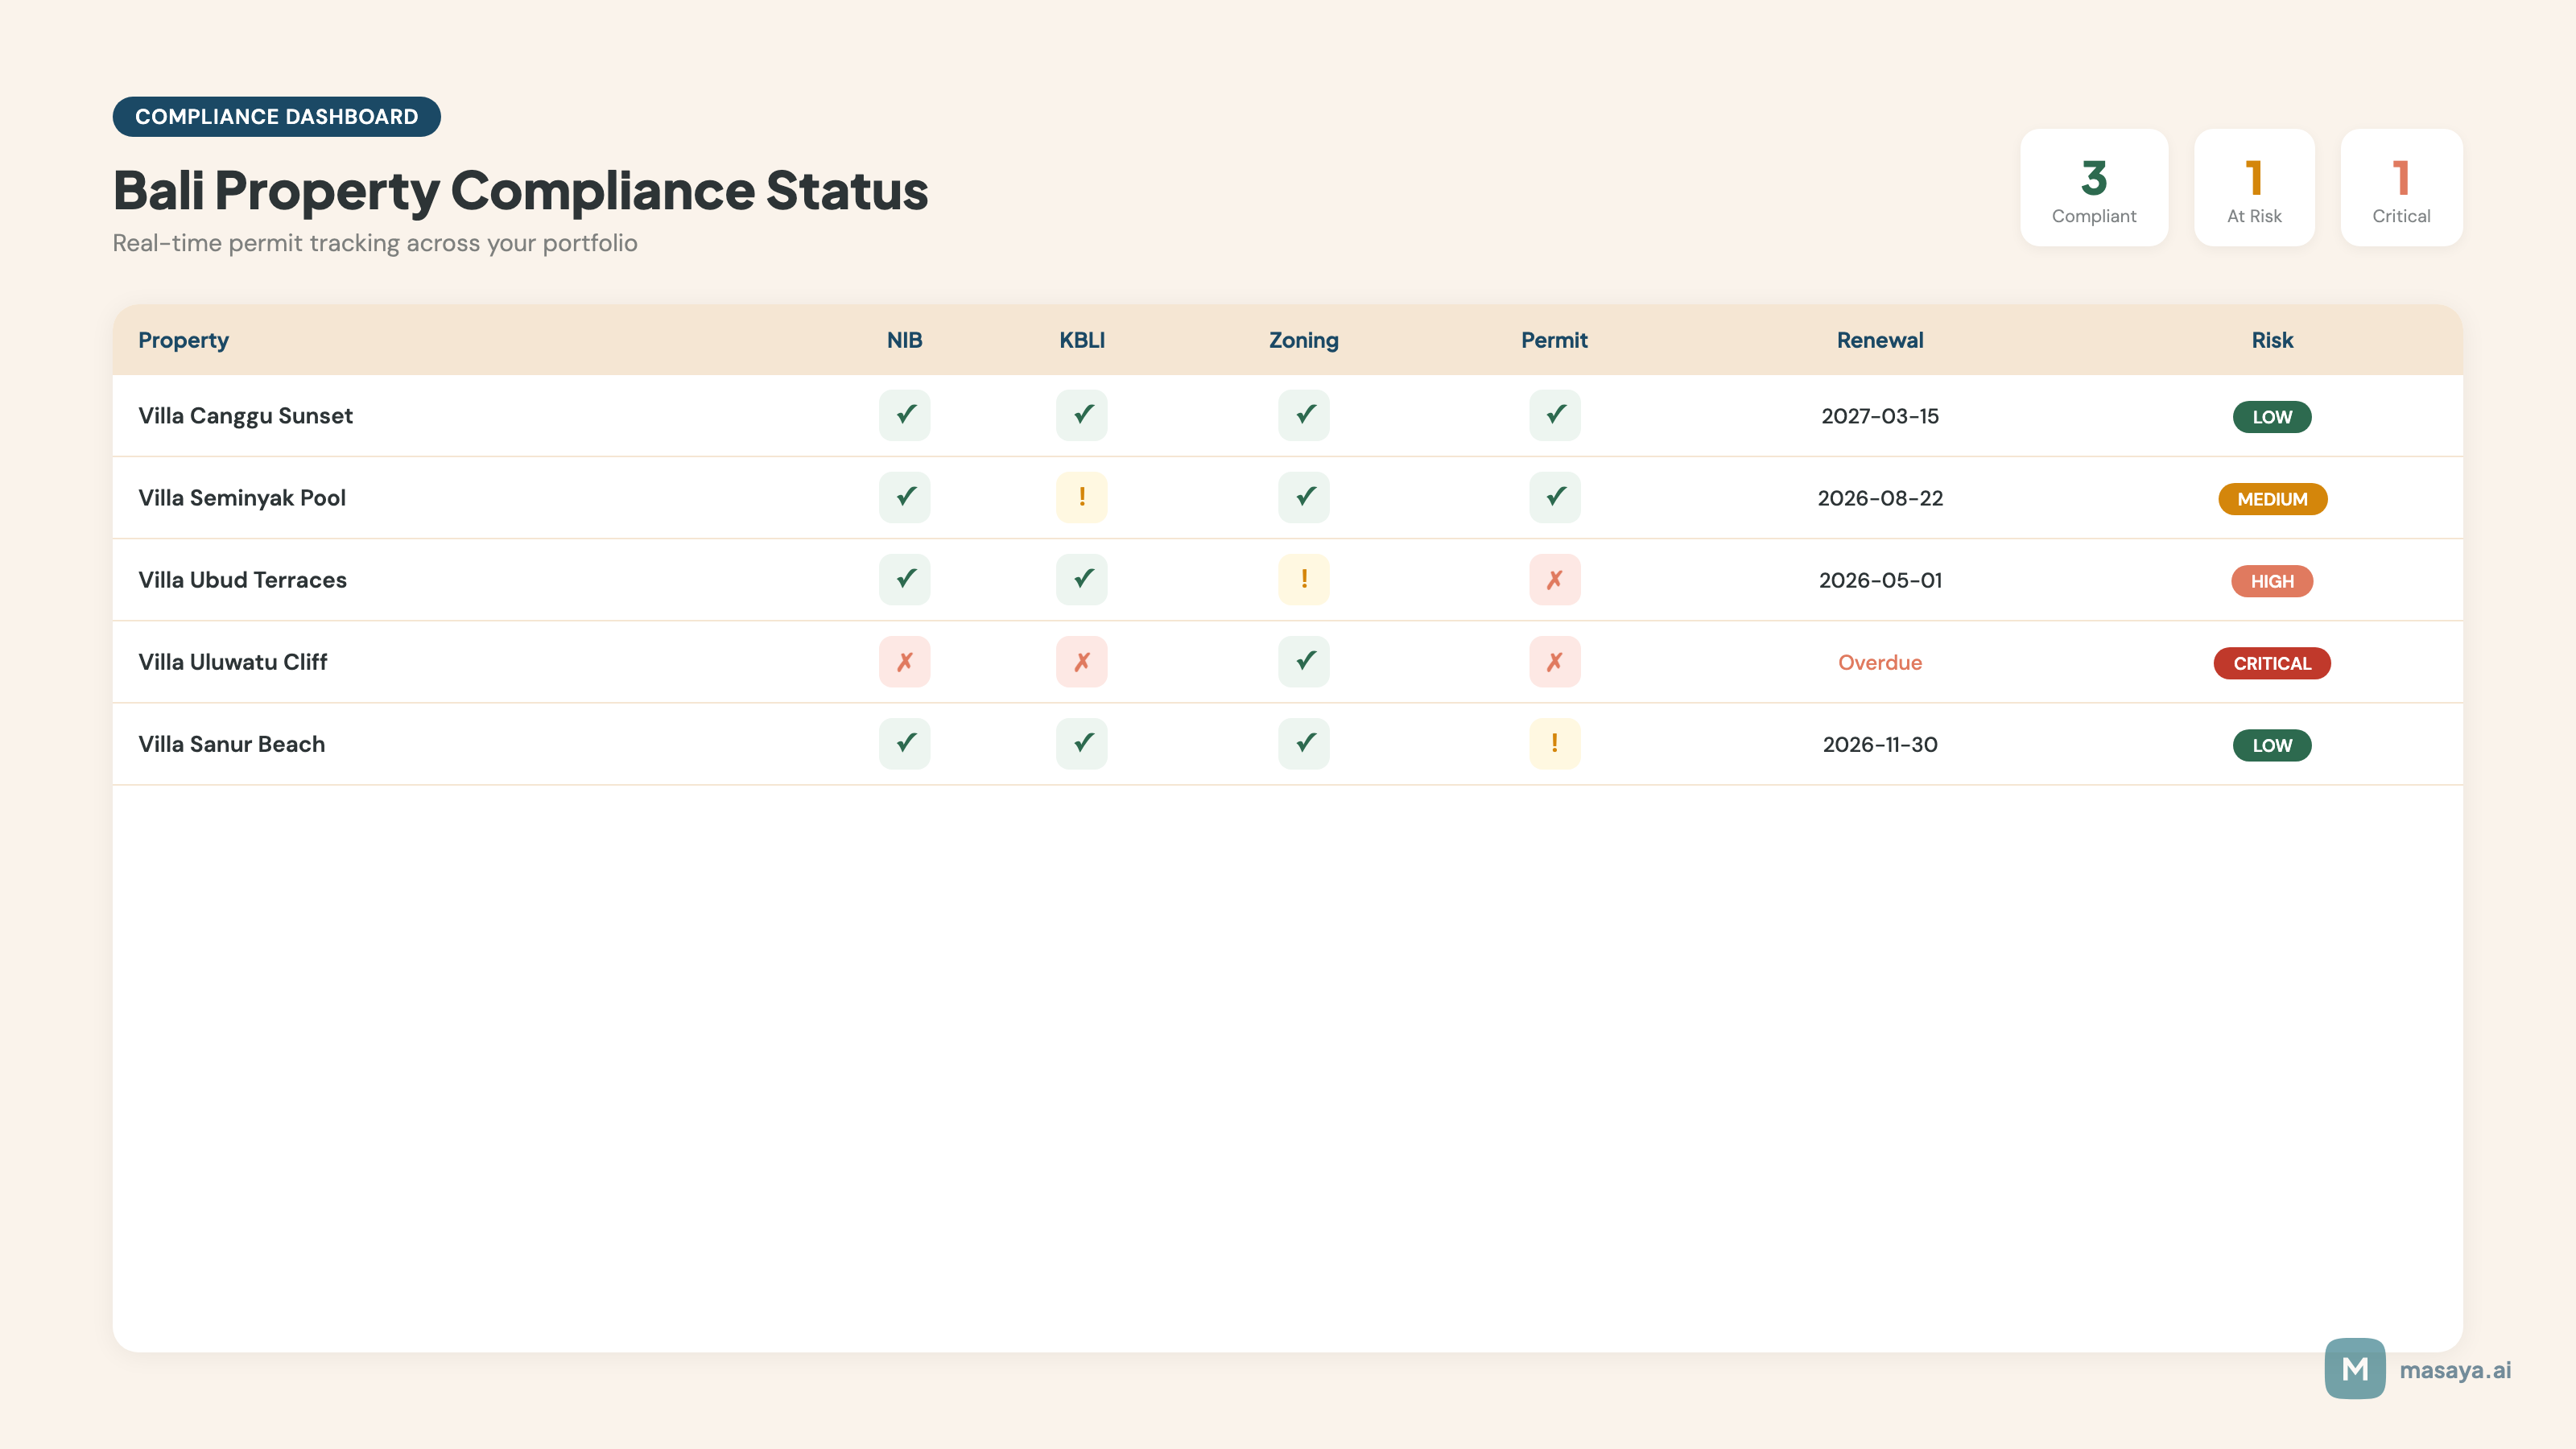Click Permit cross icon for Villa Ubud Terraces
The width and height of the screenshot is (2576, 1449).
[x=1554, y=579]
